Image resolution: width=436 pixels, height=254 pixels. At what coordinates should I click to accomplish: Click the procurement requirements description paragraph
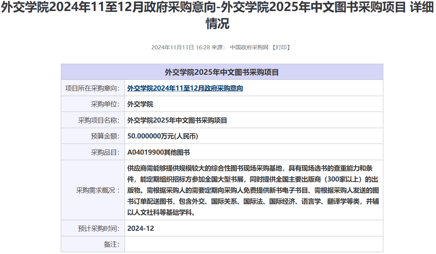253,190
